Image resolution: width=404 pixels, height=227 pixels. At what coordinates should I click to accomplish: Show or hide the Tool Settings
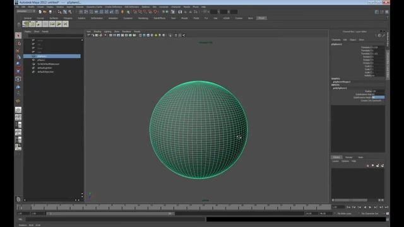[x=382, y=12]
